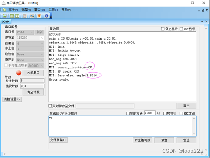Viewport: 210px width, 158px height.
Task: Click 关闭串口 button
Action: tap(33, 73)
